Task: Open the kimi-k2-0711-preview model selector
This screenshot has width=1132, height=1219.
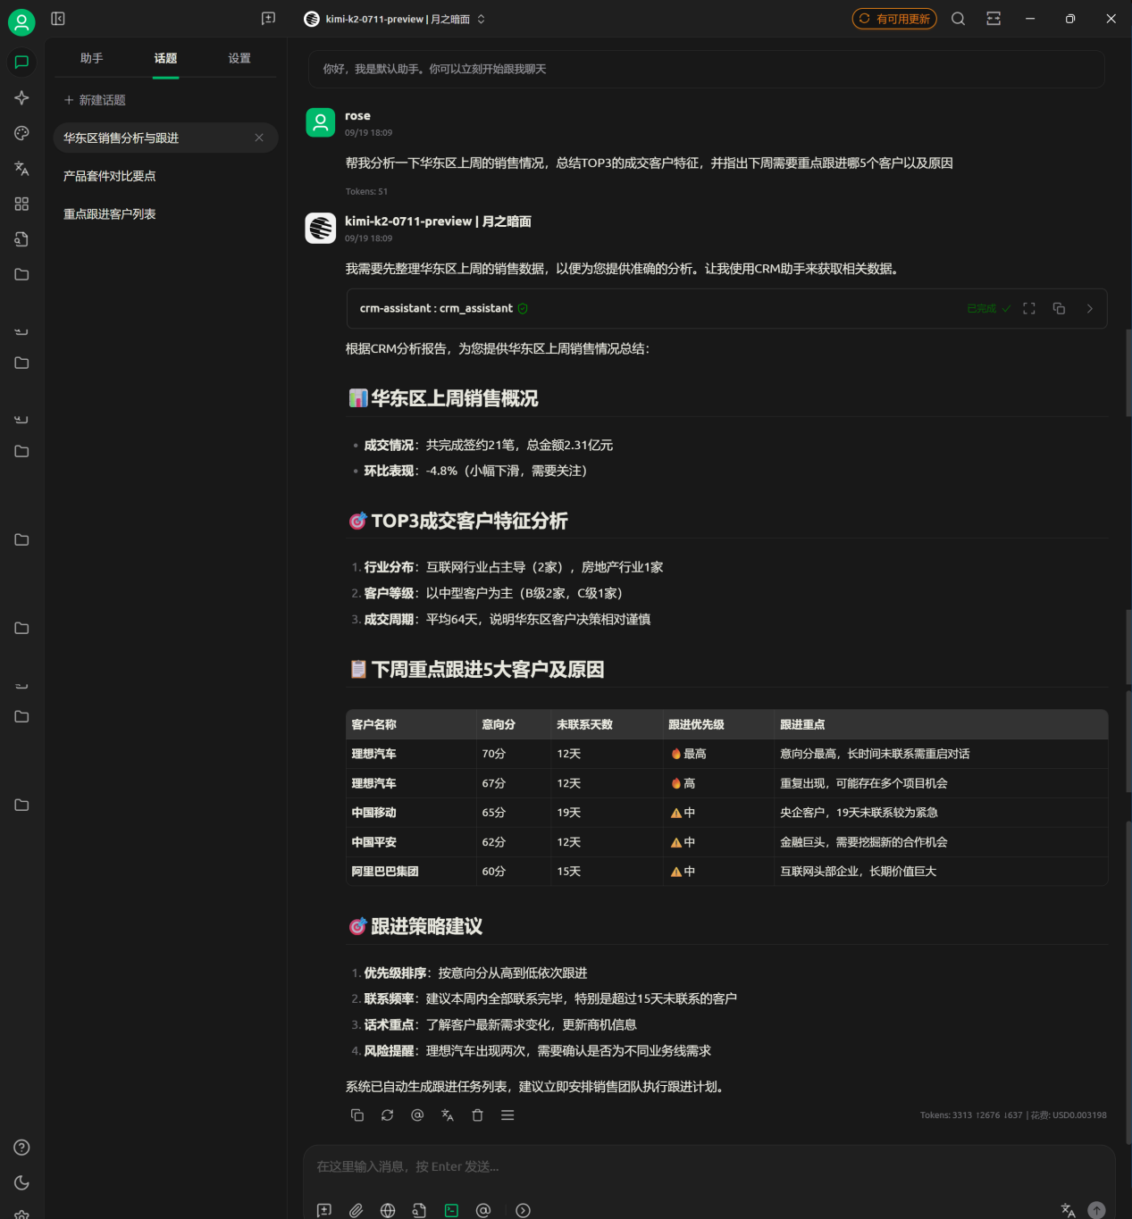Action: click(394, 19)
